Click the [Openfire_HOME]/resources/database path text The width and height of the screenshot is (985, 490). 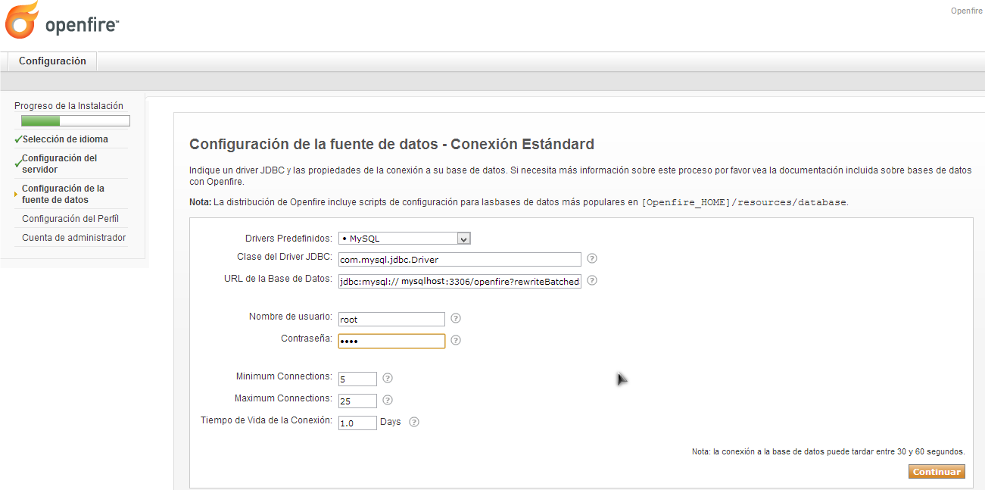pos(744,203)
